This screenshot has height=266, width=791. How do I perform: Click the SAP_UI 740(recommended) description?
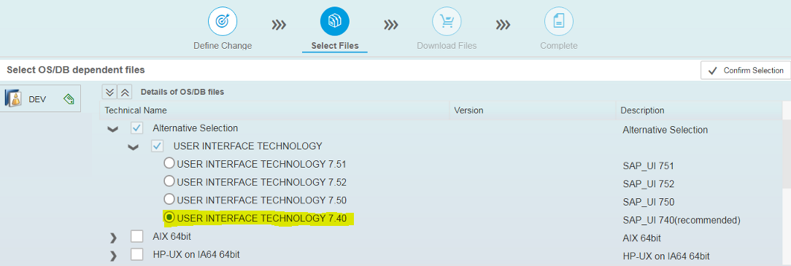(x=681, y=220)
